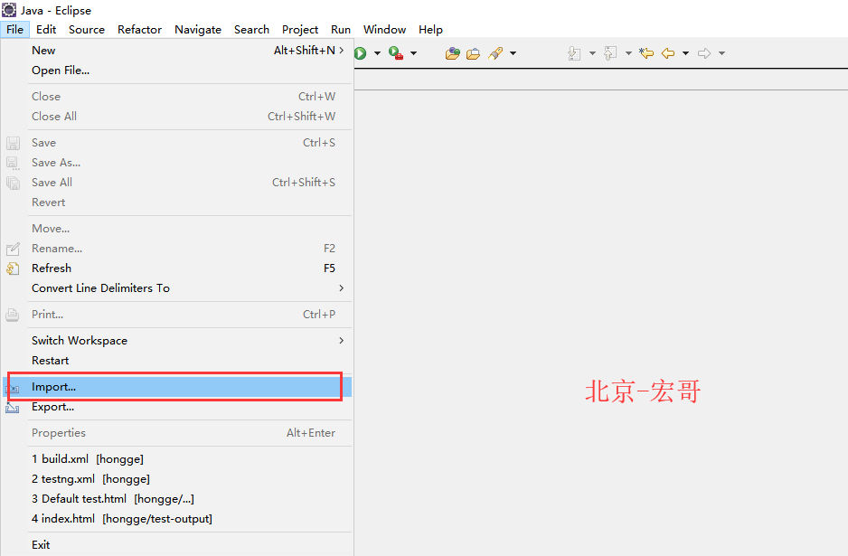
Task: Open recent file 1 build.xml [hongge]
Action: [177, 459]
